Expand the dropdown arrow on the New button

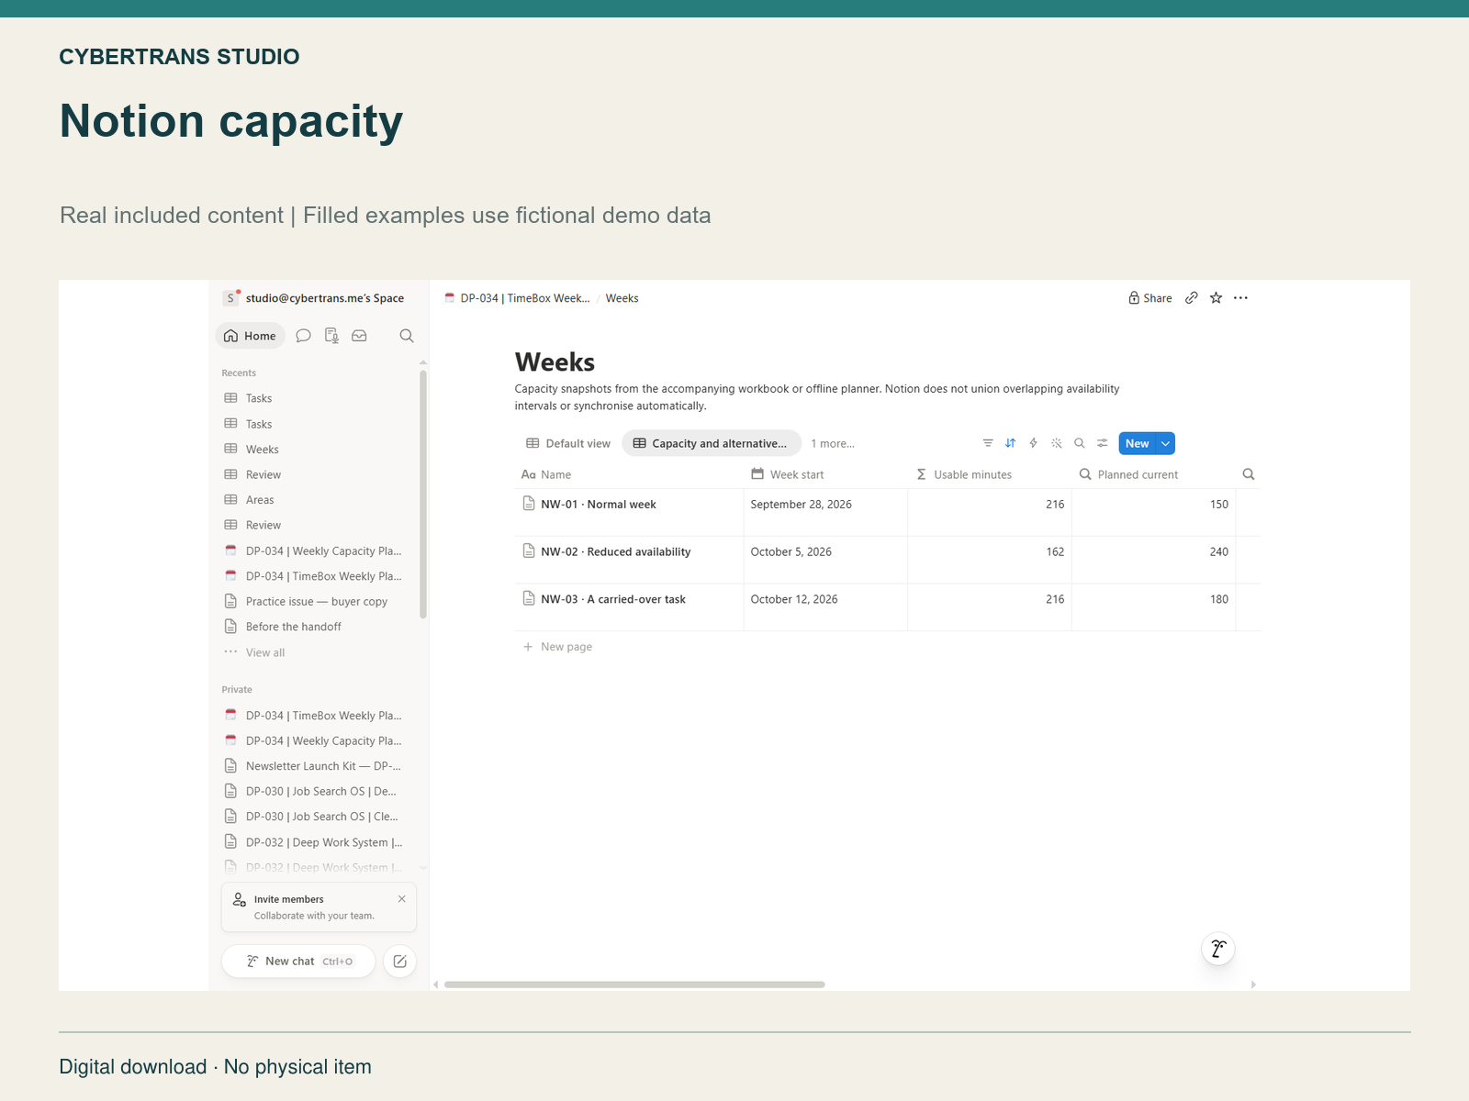point(1166,443)
